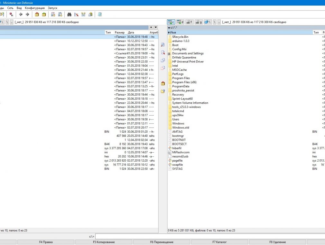Click into the c:\> command line field

210,236
